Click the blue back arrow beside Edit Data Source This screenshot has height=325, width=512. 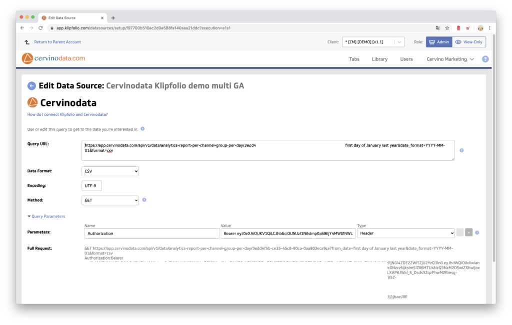click(x=31, y=86)
